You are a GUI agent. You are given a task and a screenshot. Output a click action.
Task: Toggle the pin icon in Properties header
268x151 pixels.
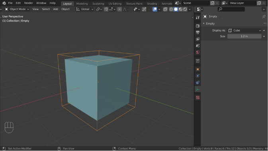[x=264, y=16]
